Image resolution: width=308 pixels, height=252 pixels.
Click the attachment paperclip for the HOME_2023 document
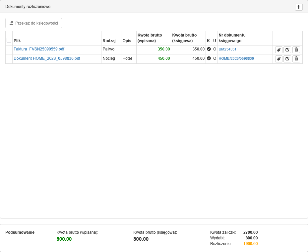click(x=279, y=59)
